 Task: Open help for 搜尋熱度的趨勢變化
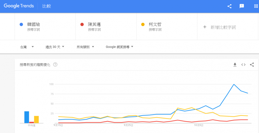[55, 65]
